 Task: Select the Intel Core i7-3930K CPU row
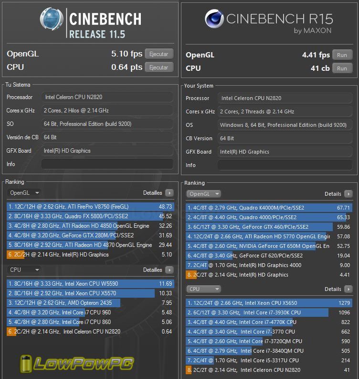point(269,312)
